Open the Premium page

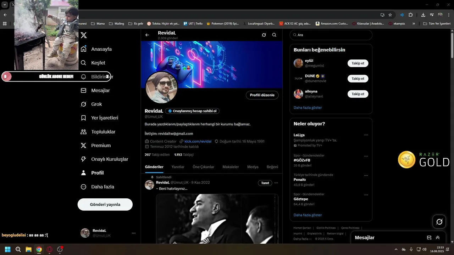click(95, 146)
